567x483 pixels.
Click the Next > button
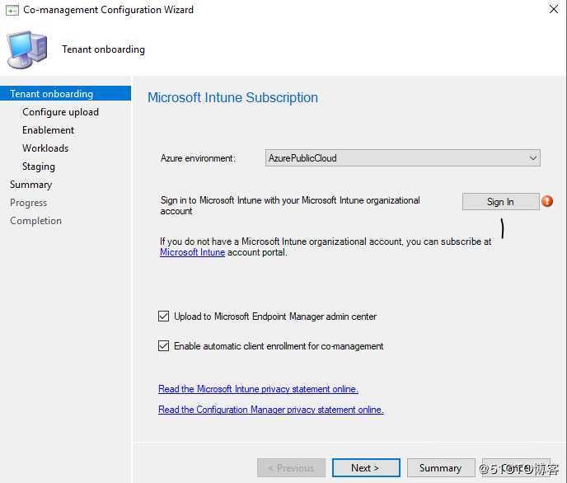(366, 468)
